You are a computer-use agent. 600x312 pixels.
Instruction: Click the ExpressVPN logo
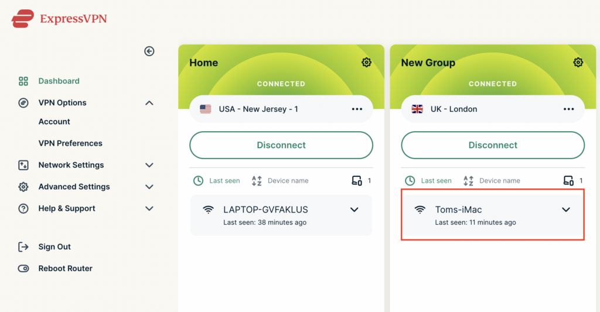[x=59, y=19]
